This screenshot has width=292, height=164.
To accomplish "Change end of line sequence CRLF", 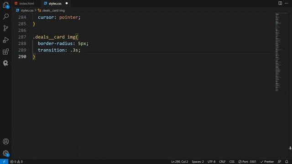I will point(222,162).
